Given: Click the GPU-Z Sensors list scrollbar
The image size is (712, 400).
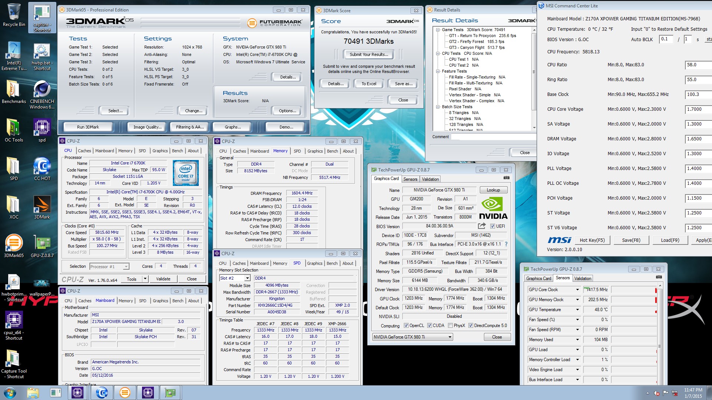Looking at the screenshot, I should 659,334.
